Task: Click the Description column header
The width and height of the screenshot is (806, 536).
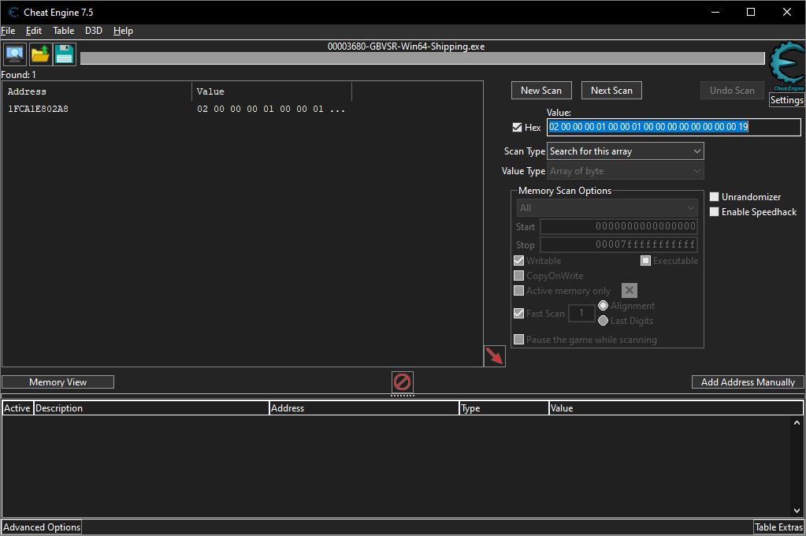Action: (x=151, y=408)
